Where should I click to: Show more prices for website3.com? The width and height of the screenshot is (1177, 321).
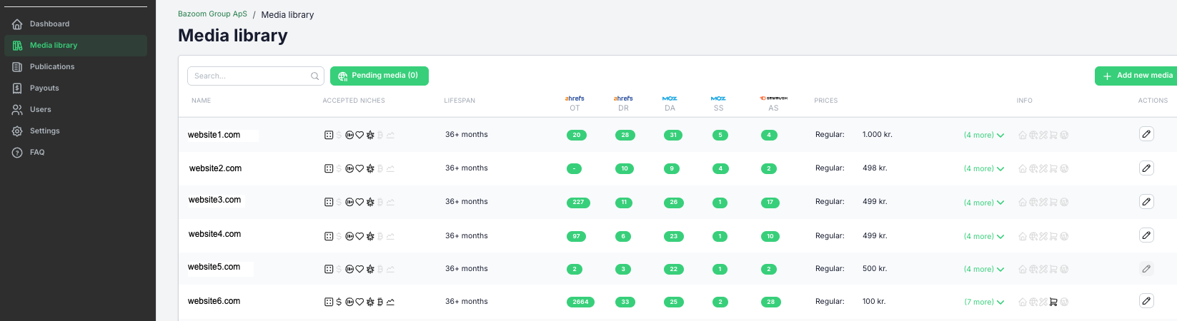[983, 203]
